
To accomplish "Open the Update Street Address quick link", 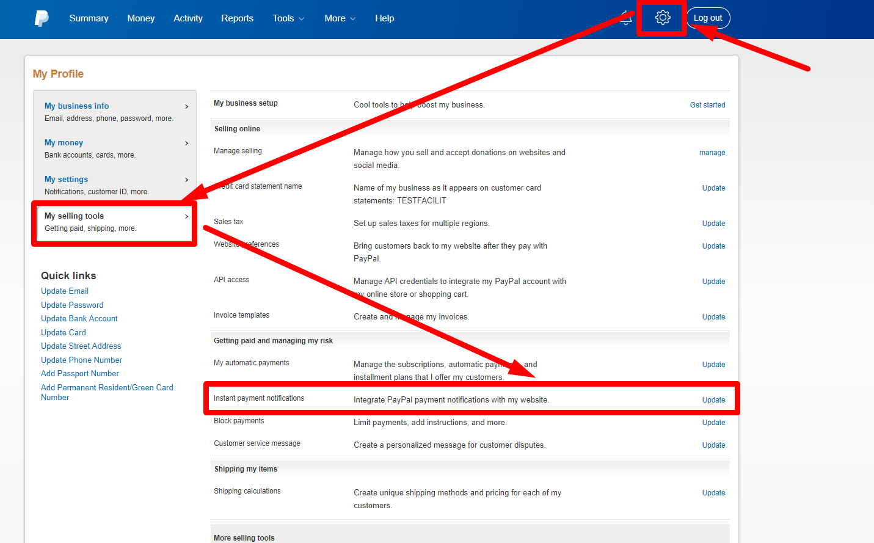I will click(81, 346).
